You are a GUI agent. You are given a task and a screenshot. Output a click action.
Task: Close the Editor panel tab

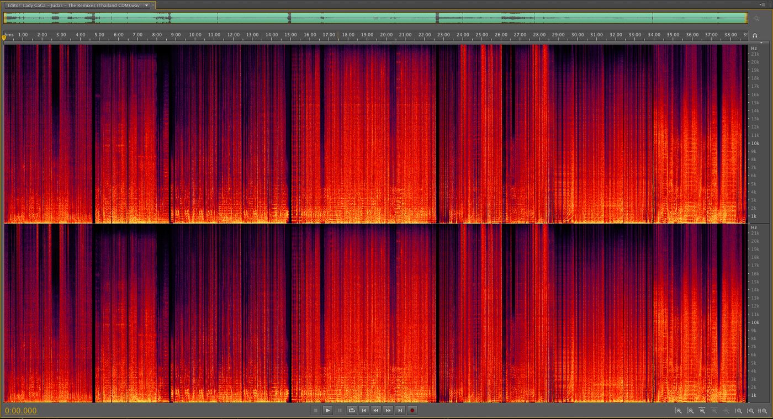pyautogui.click(x=153, y=5)
